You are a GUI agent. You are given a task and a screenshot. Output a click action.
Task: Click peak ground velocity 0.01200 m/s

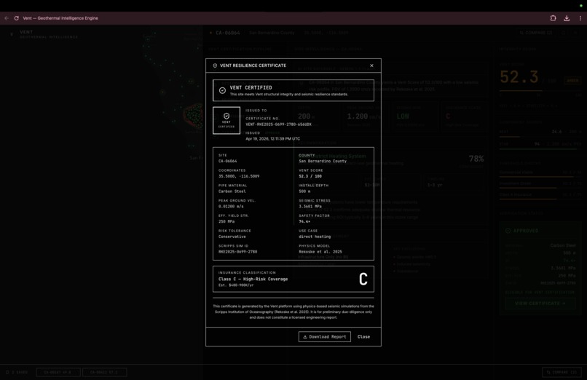(231, 207)
